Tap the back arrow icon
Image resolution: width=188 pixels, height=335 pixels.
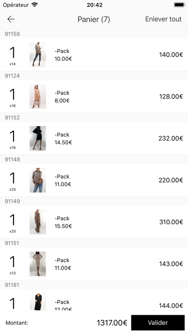point(11,19)
